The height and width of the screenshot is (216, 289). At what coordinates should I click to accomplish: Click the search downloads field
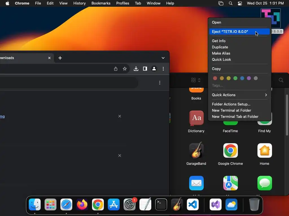pyautogui.click(x=69, y=83)
